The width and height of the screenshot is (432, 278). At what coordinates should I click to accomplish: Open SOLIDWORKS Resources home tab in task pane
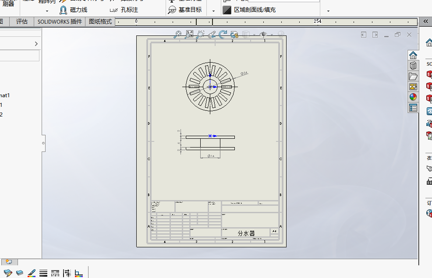413,55
